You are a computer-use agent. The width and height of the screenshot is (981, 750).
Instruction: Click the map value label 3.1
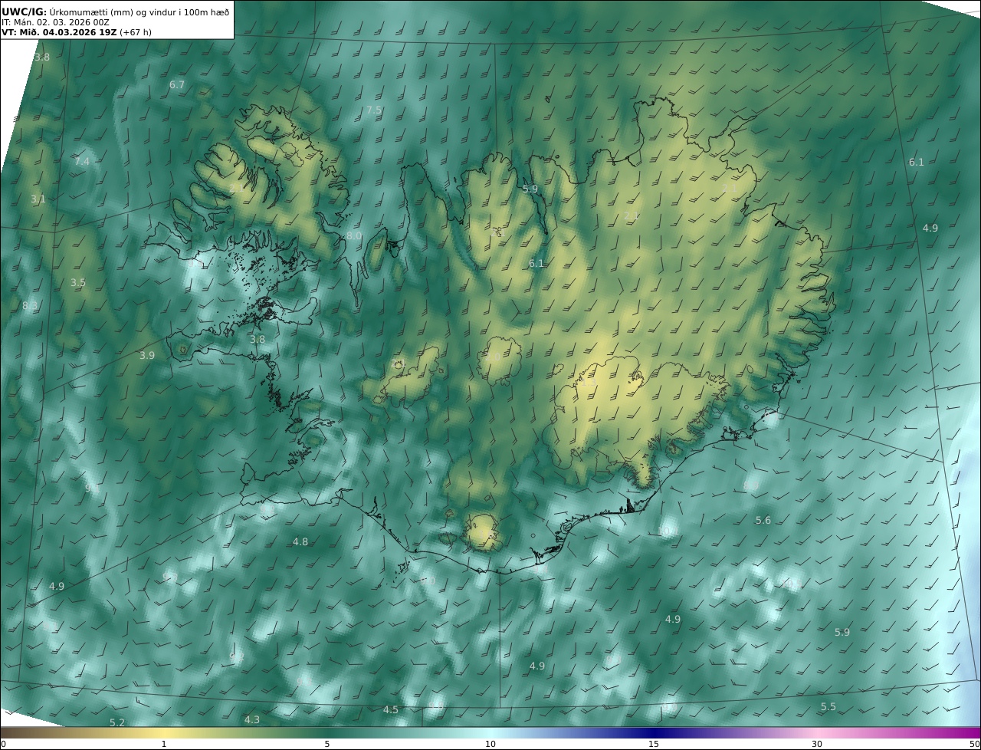pos(38,199)
